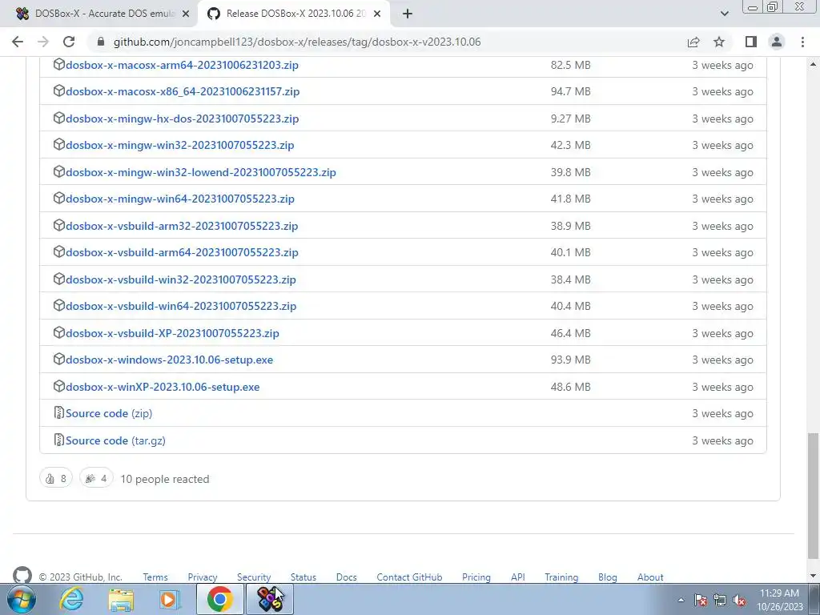Download dosbox-x-macosx-x86_64 zip

coord(183,91)
